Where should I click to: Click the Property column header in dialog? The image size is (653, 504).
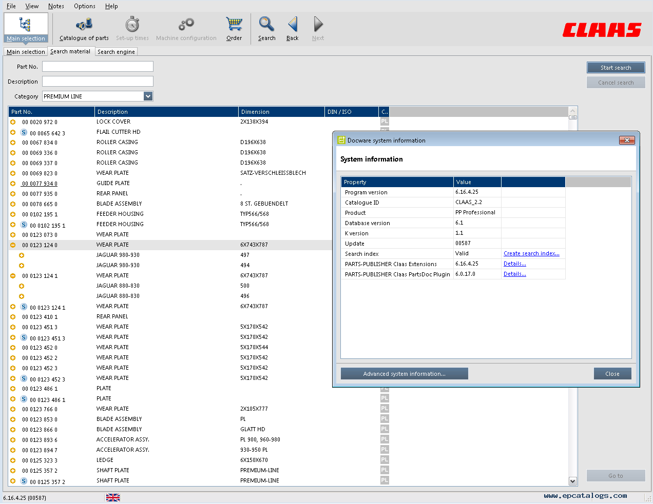pos(397,182)
